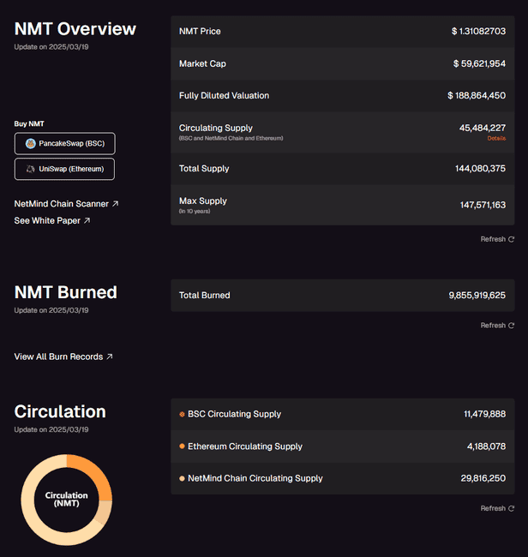Open the UniSwap (Ethereum) buy button
The image size is (528, 557).
click(x=65, y=169)
